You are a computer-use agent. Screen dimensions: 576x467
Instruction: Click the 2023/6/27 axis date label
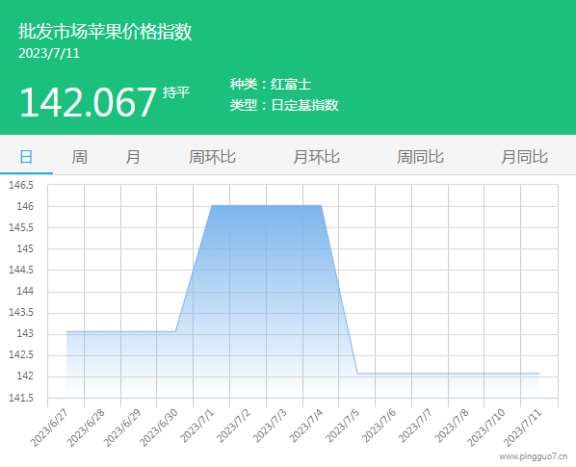click(49, 428)
